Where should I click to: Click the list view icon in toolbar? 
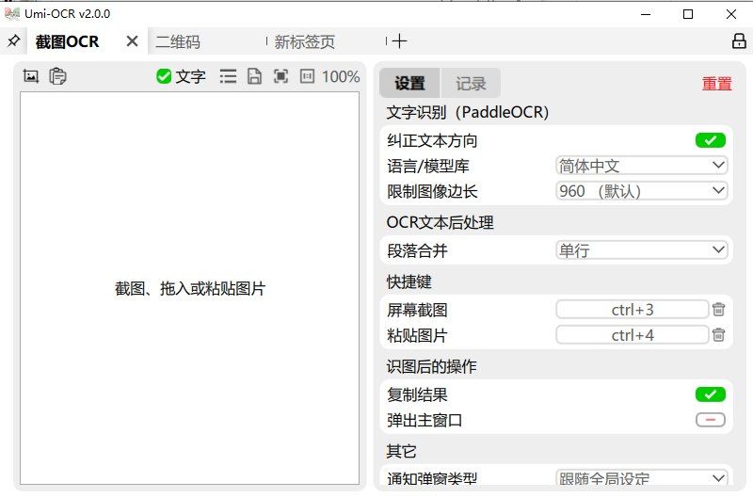click(x=228, y=76)
